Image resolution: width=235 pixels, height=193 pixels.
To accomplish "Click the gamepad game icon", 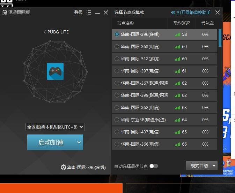I will (x=55, y=71).
